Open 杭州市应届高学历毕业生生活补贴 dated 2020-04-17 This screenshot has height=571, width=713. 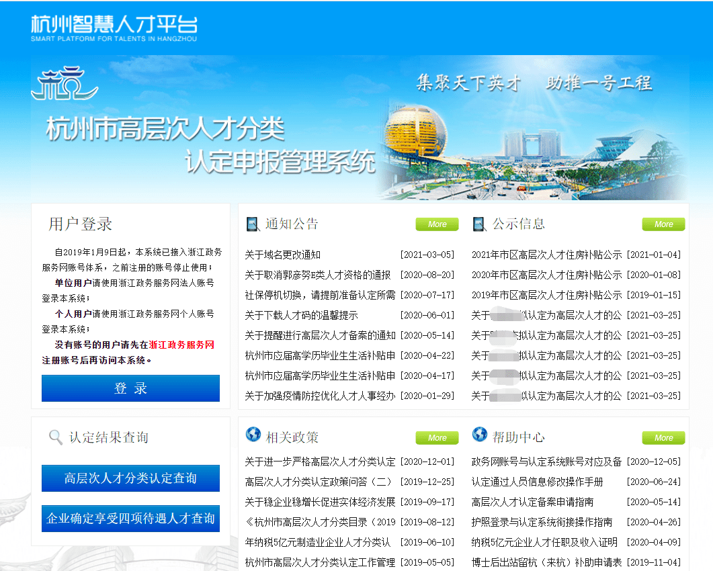point(320,376)
